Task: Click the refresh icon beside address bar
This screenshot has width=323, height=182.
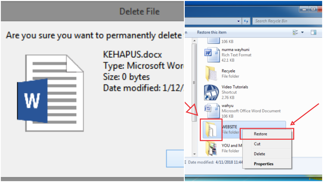Action: point(246,21)
